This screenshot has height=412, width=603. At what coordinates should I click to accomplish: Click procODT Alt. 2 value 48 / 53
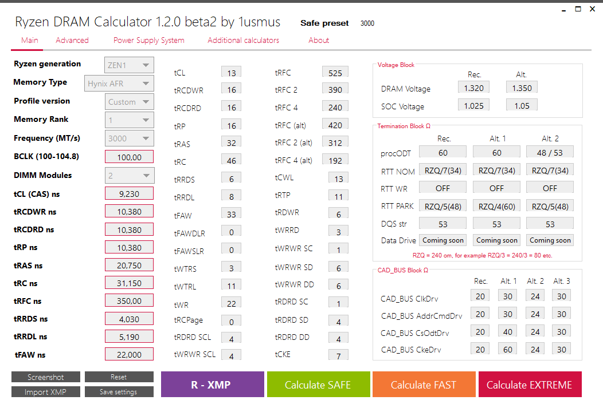click(x=550, y=152)
